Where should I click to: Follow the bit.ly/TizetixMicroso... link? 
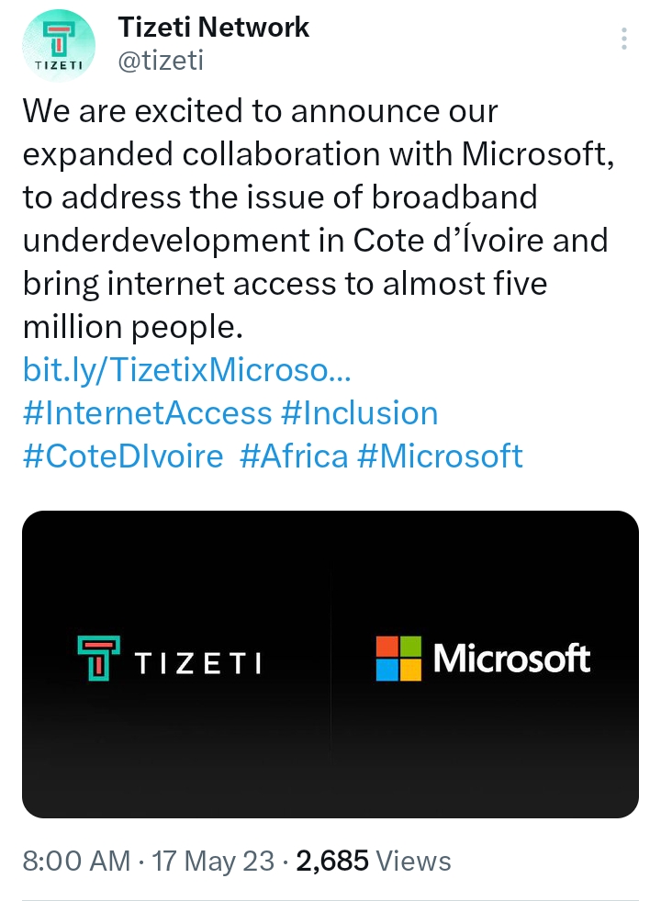pyautogui.click(x=186, y=370)
